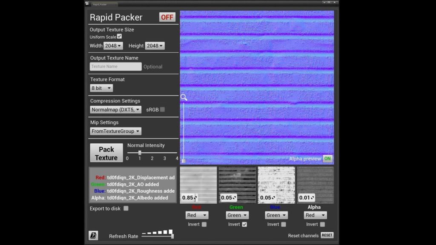Enable the sRGB checkbox
The image size is (436, 245).
(162, 110)
